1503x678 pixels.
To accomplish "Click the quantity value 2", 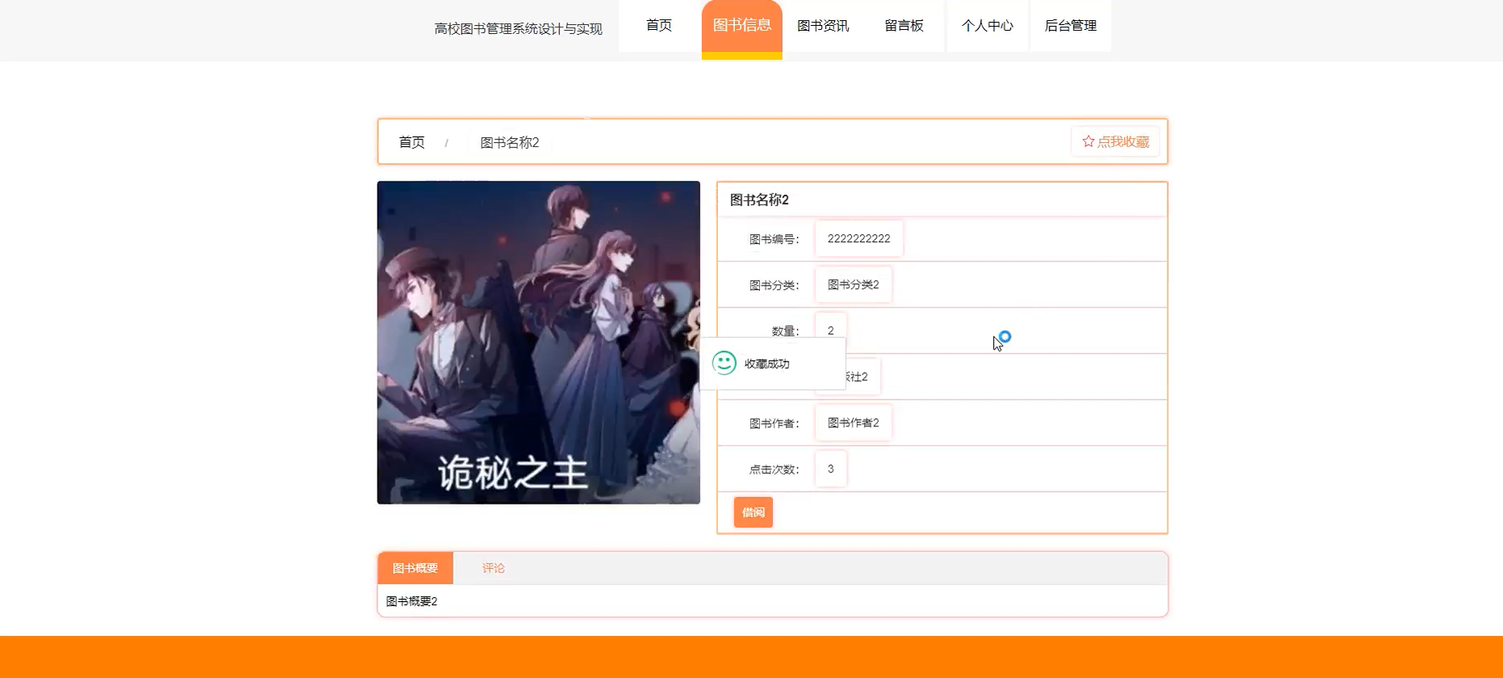I will coord(831,331).
